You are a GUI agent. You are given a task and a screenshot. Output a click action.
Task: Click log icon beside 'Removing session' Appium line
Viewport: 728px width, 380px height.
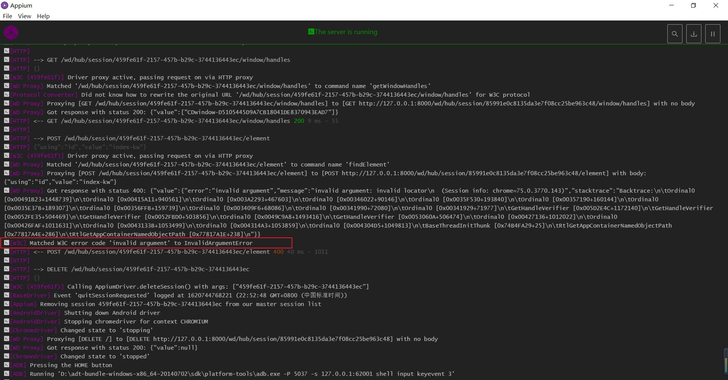[6, 304]
